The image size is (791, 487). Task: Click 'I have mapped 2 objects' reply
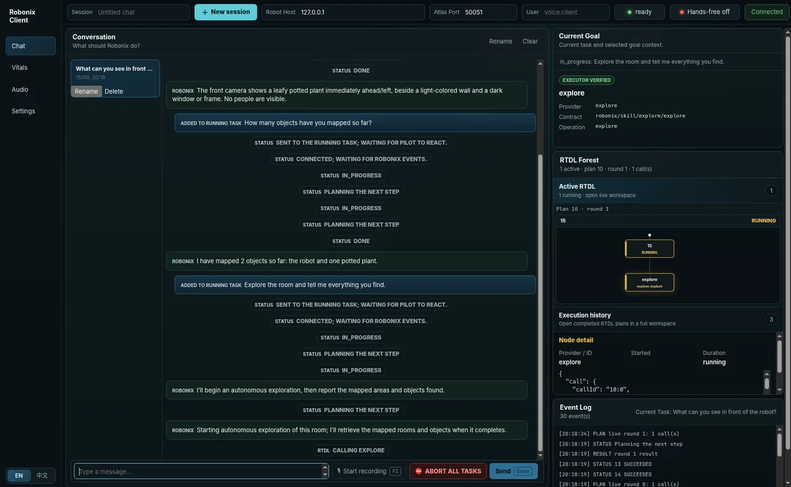click(346, 261)
